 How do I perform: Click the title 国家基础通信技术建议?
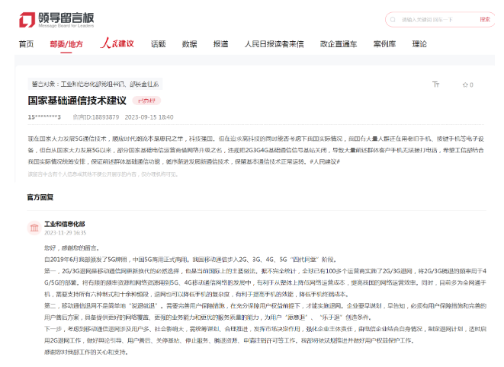[x=77, y=101]
